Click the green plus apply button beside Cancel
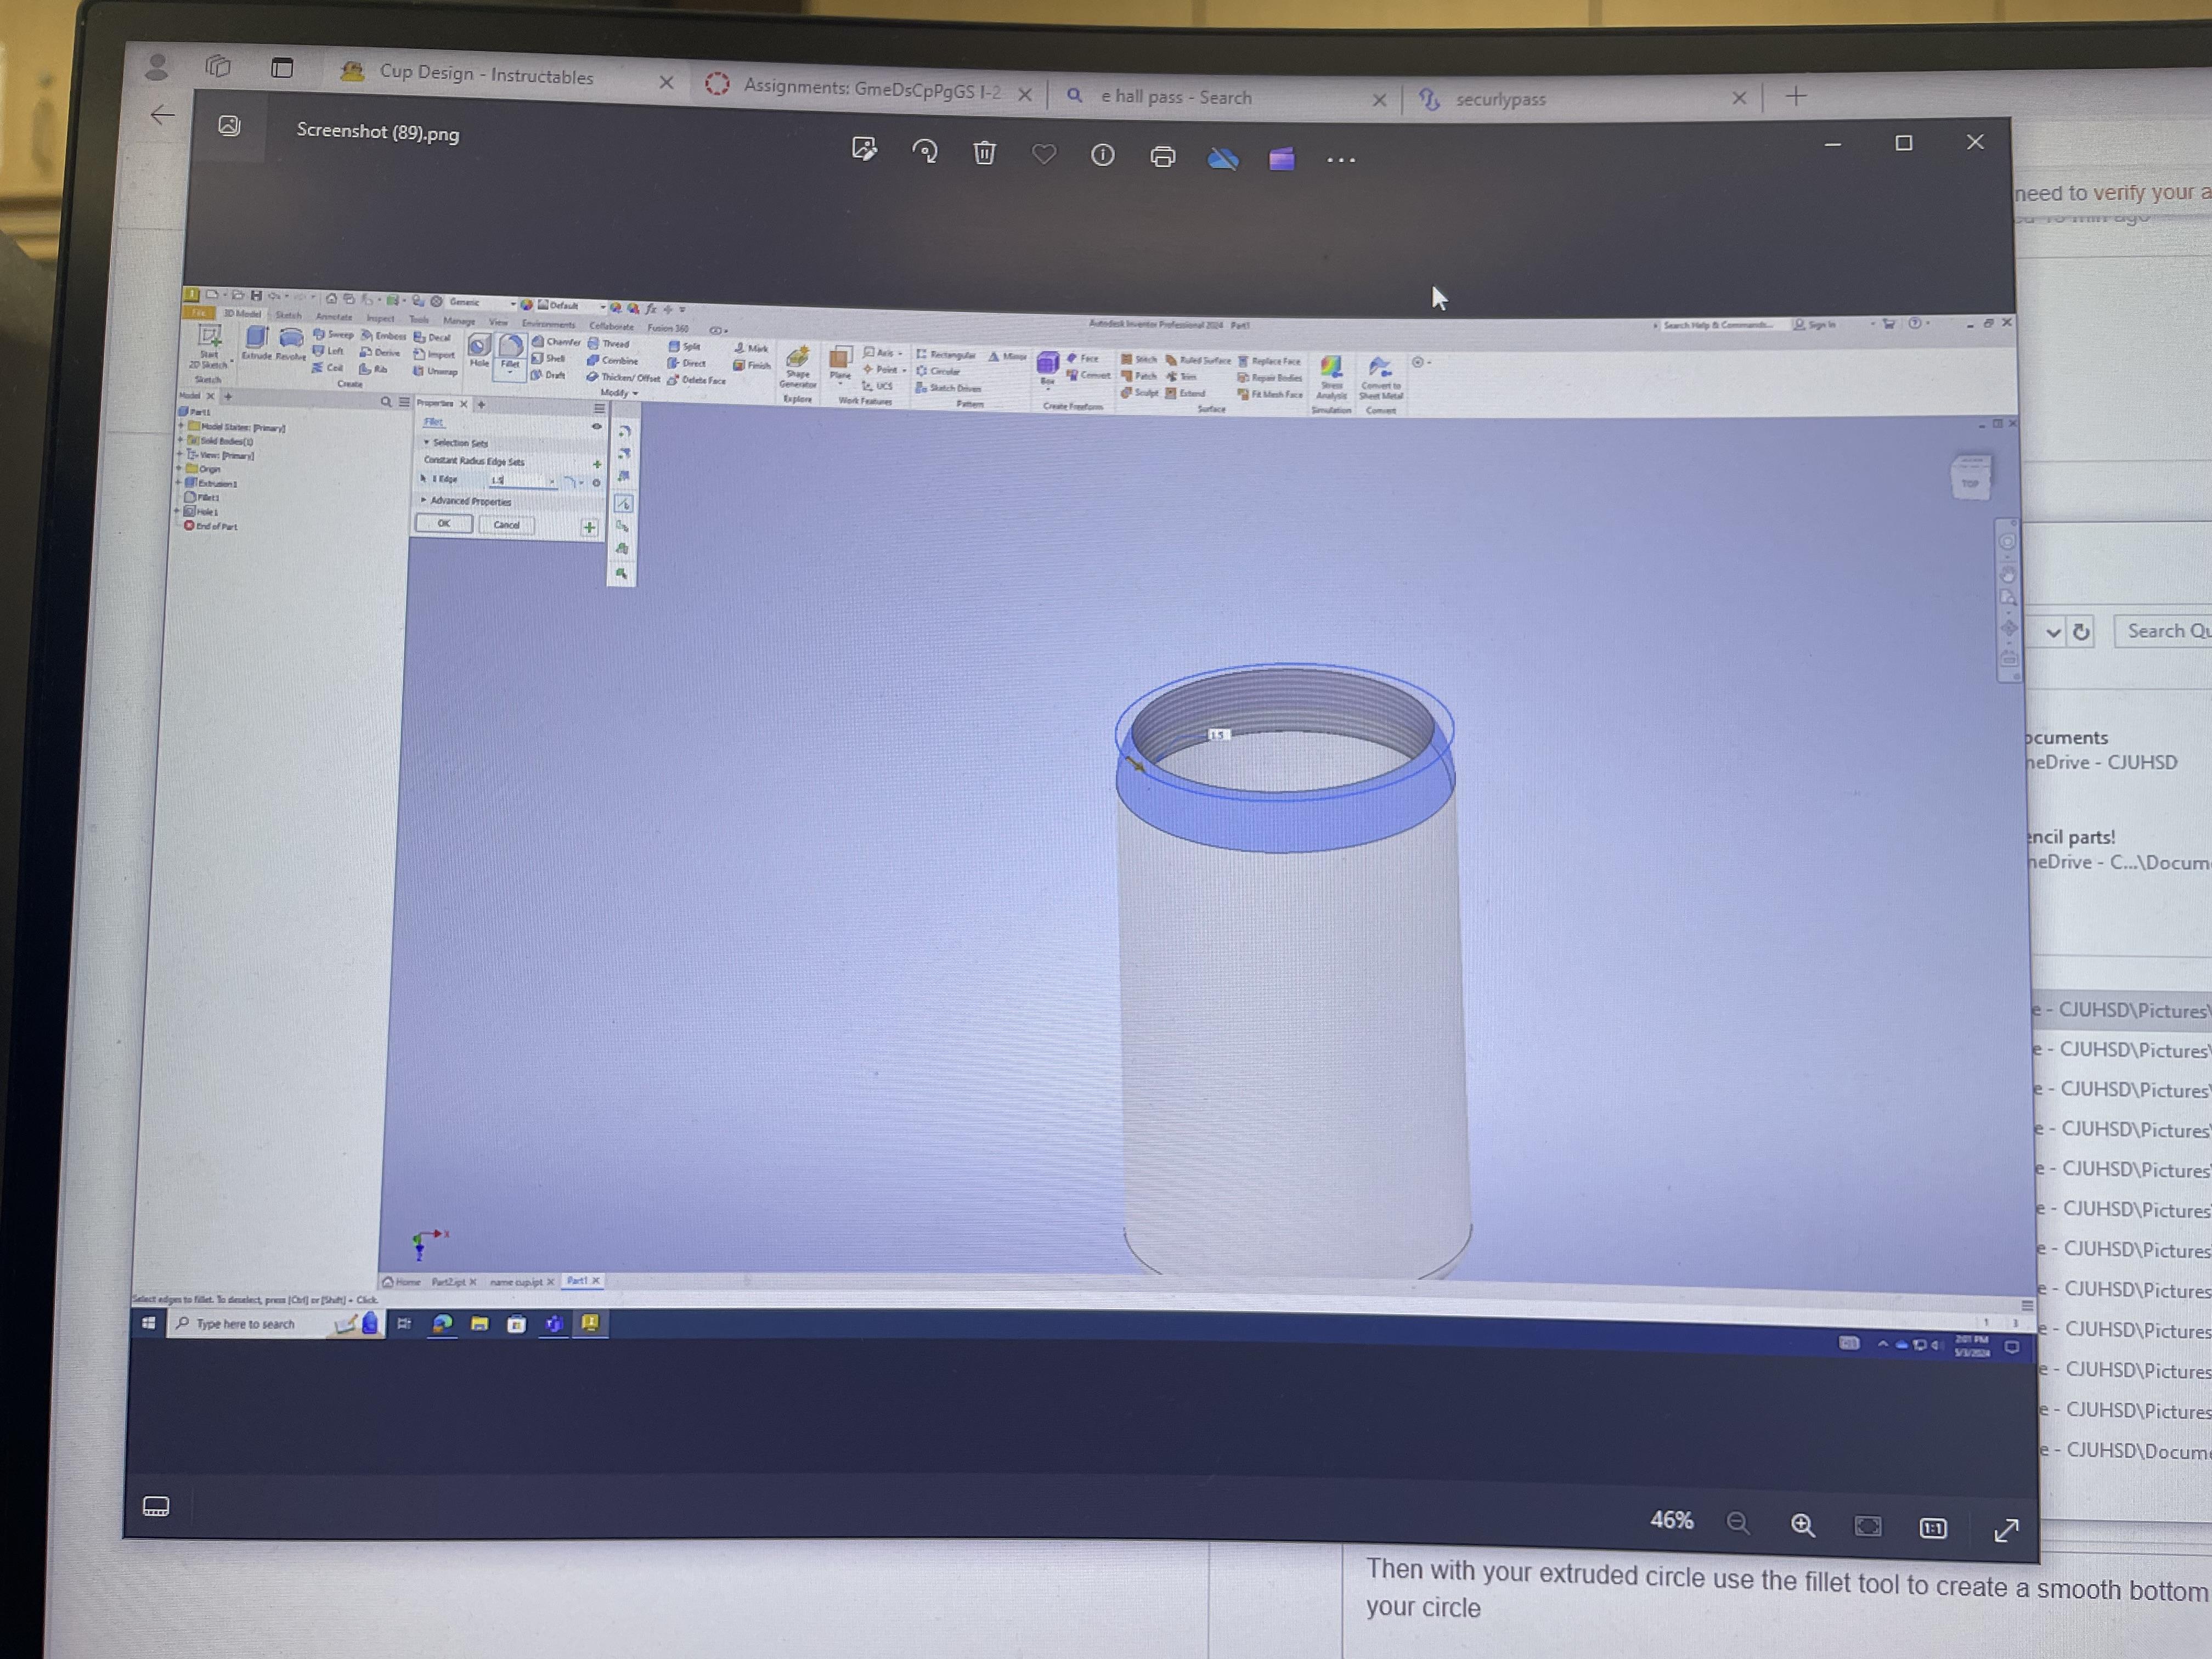The height and width of the screenshot is (1659, 2212). click(589, 527)
